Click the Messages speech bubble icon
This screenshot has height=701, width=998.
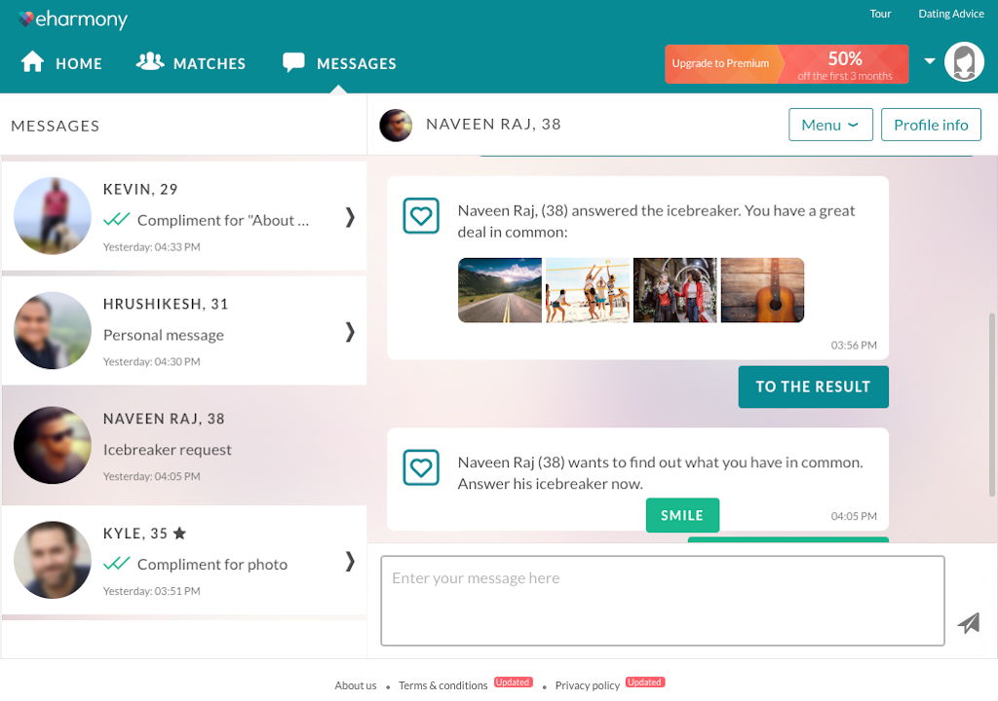pyautogui.click(x=292, y=61)
